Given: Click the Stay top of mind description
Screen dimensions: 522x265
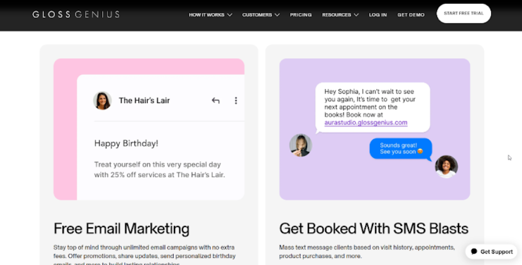Looking at the screenshot, I should 145,255.
